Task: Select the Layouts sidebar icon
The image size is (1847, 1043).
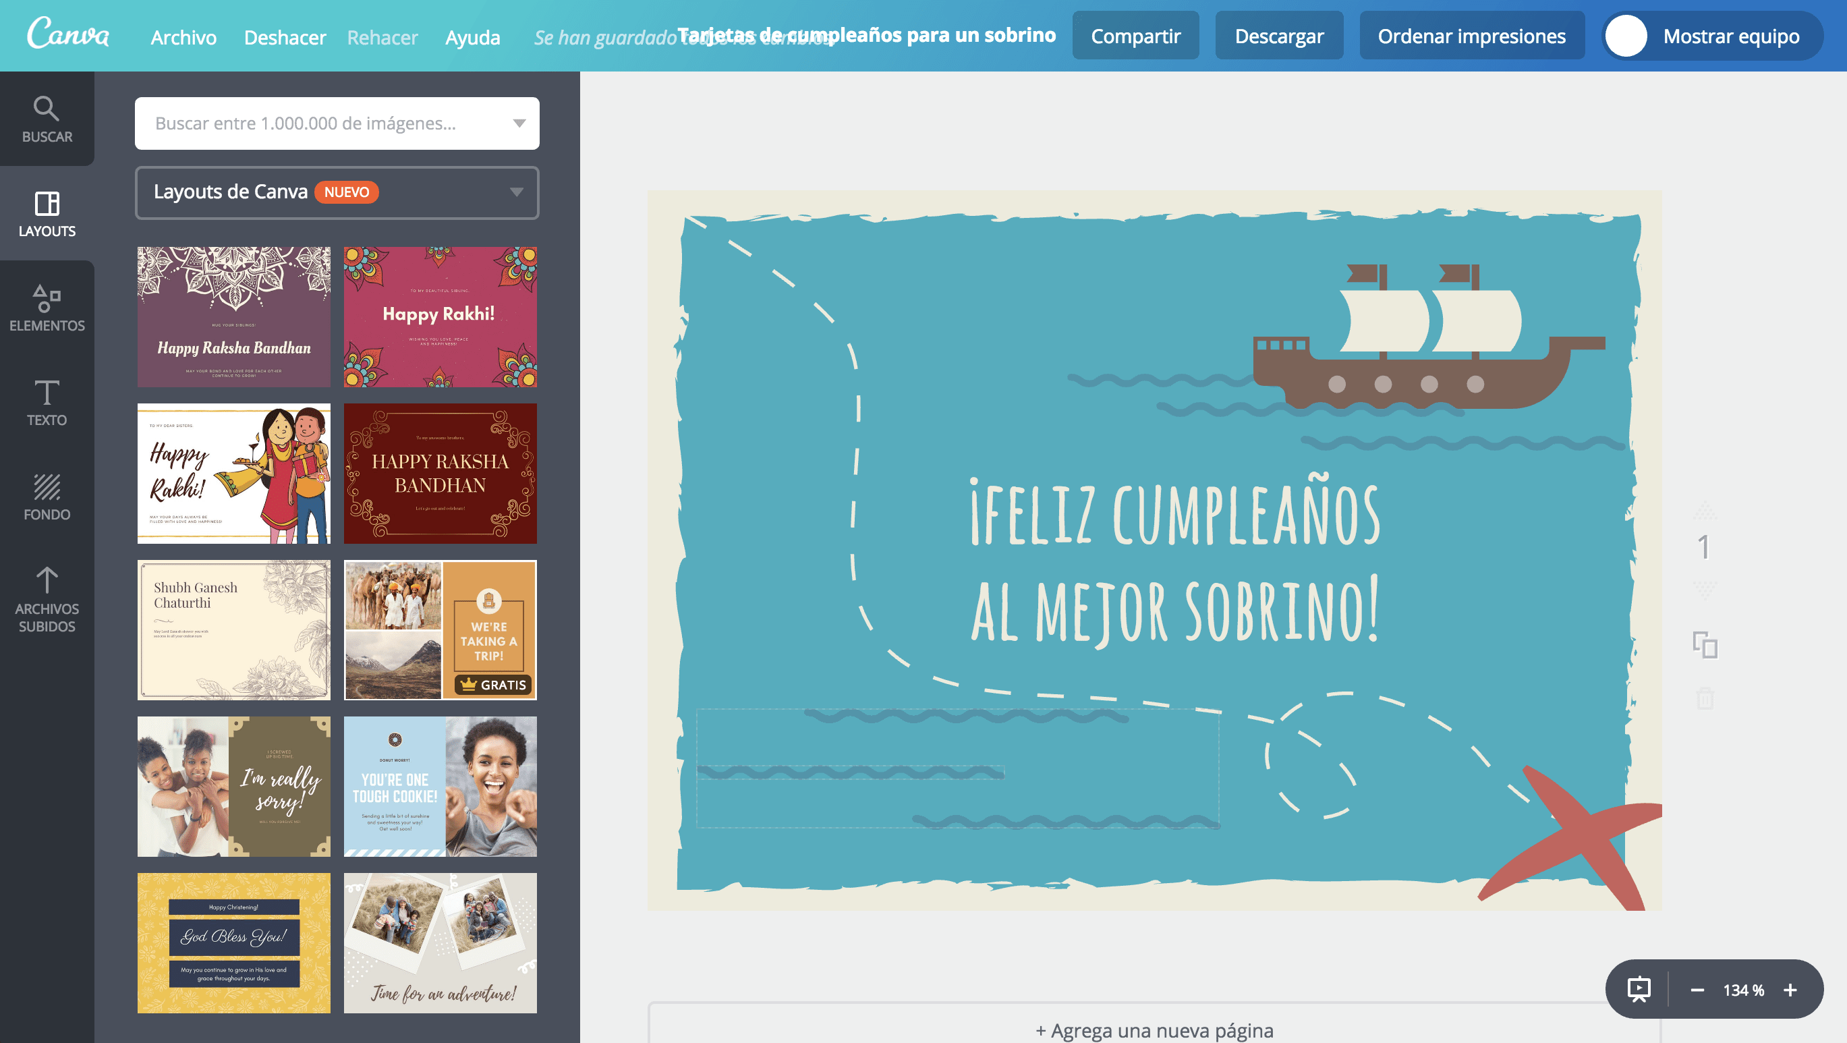Action: click(47, 214)
